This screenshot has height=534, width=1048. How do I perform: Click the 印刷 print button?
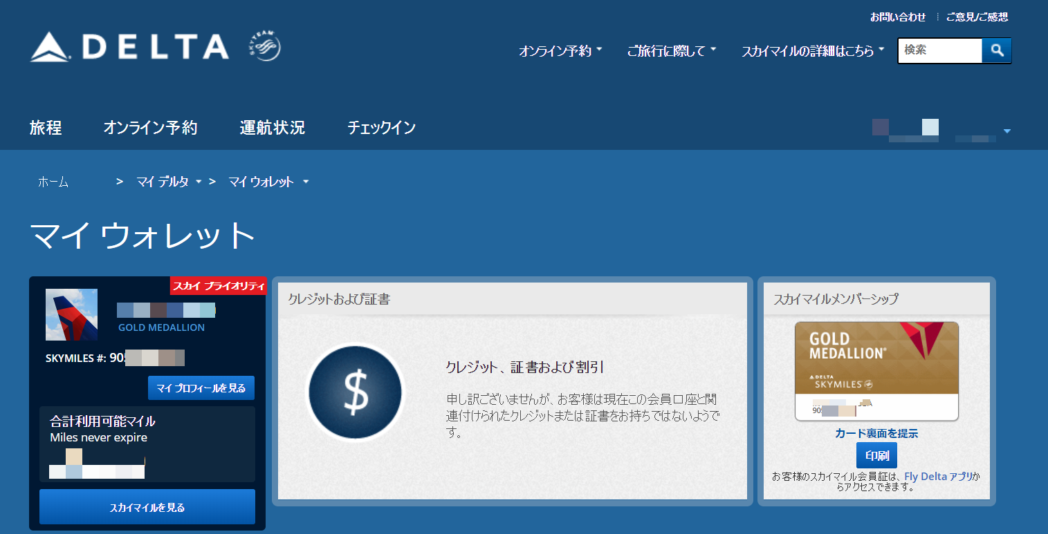876,456
